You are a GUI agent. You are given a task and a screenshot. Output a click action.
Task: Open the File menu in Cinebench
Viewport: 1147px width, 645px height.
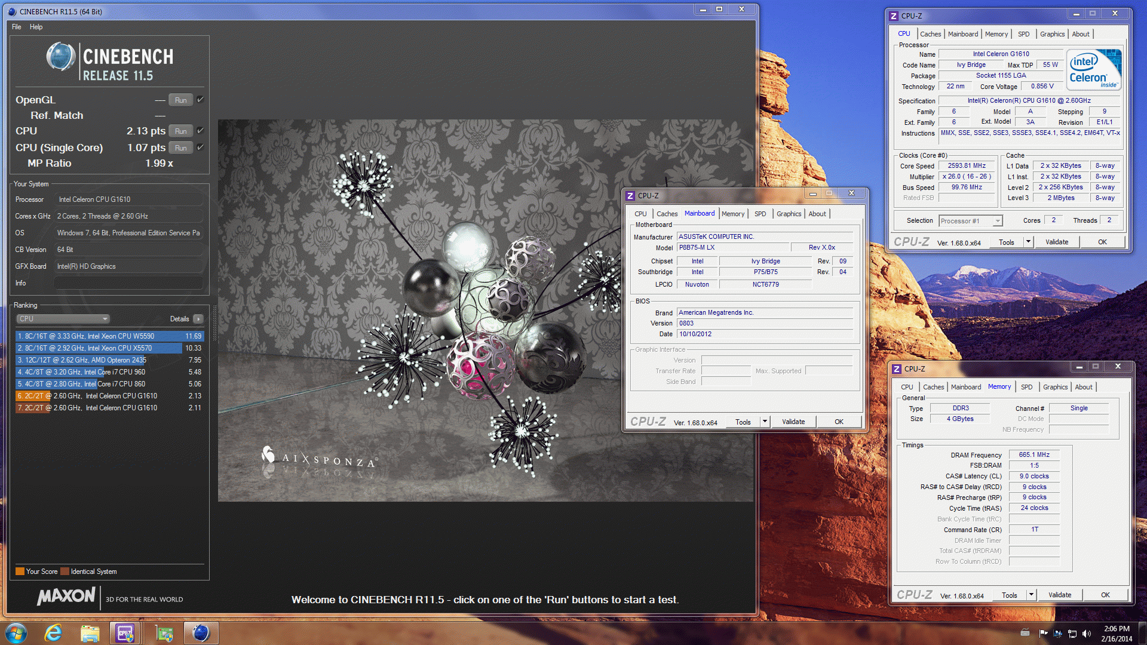click(x=17, y=27)
